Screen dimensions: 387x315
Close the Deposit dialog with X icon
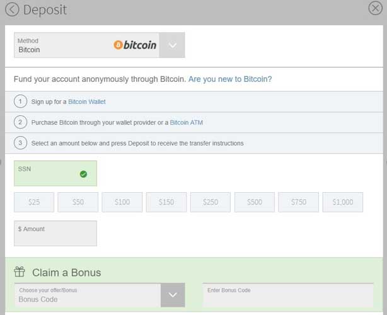375,8
